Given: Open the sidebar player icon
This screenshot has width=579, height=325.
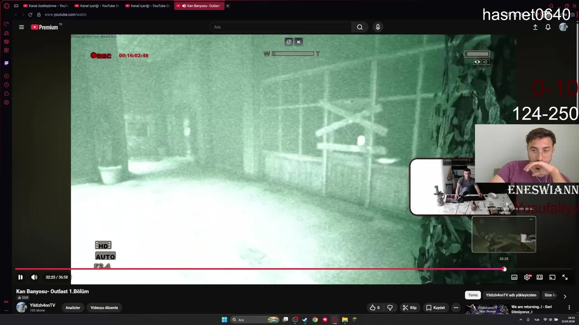Looking at the screenshot, I should [6, 76].
